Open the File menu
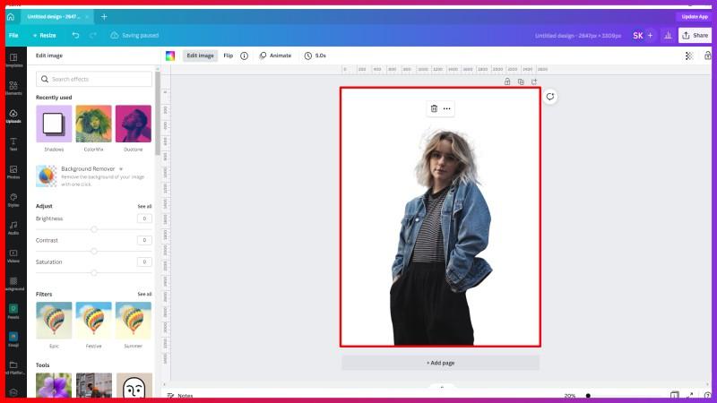Image resolution: width=717 pixels, height=403 pixels. coord(13,35)
